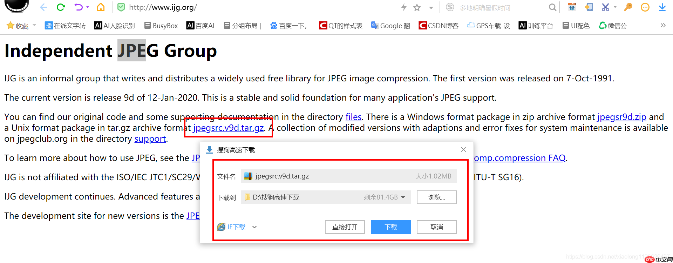Open the translate tool icon
Viewport: 673px width, 263px height.
pyautogui.click(x=572, y=7)
